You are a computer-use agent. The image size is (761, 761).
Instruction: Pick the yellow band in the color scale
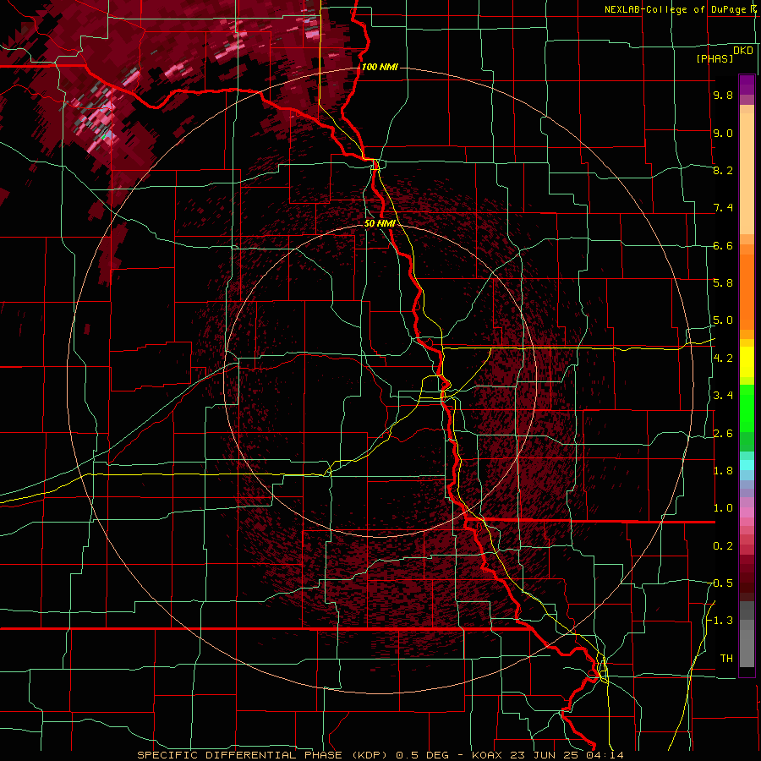(x=747, y=362)
